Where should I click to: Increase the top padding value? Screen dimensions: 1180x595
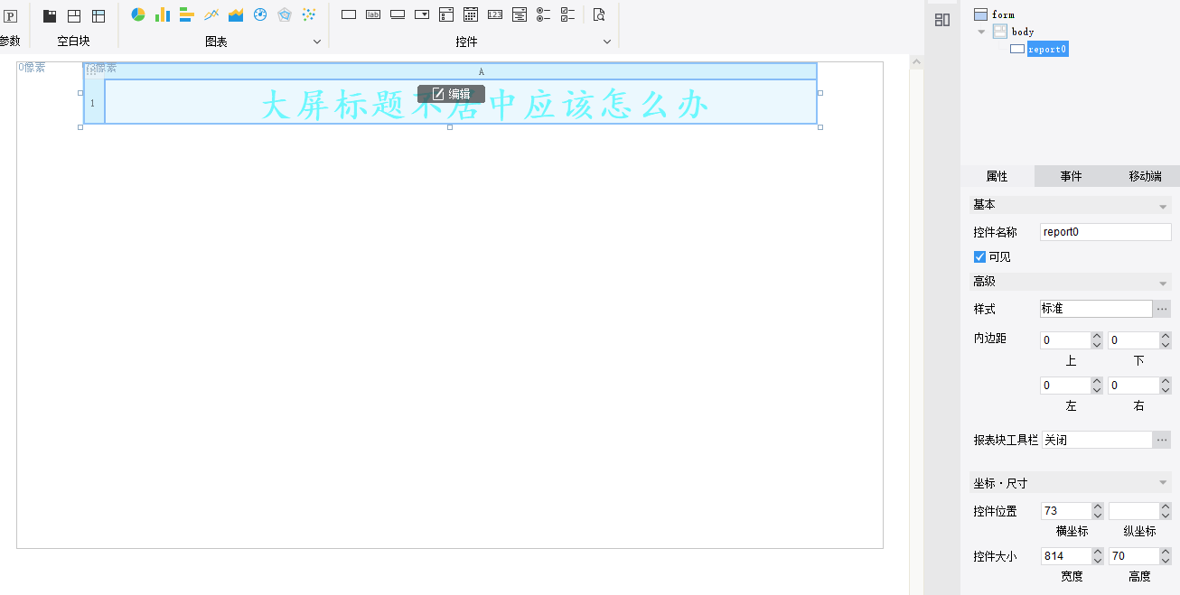coord(1097,337)
